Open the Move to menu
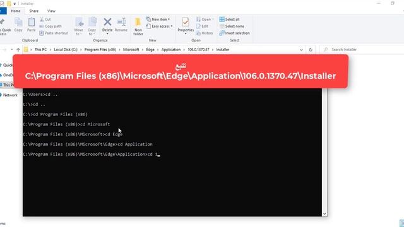The height and width of the screenshot is (227, 404). pos(79,26)
